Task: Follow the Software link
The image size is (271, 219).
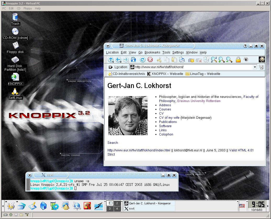Action: tap(165, 126)
